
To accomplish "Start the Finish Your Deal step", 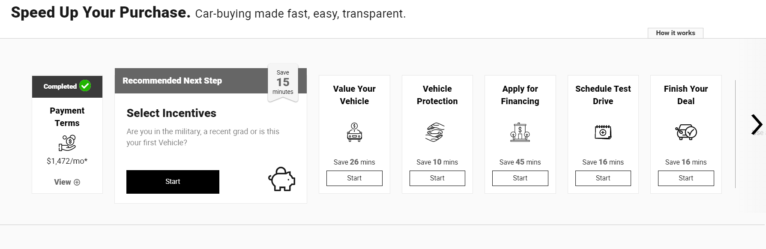I will pos(686,178).
